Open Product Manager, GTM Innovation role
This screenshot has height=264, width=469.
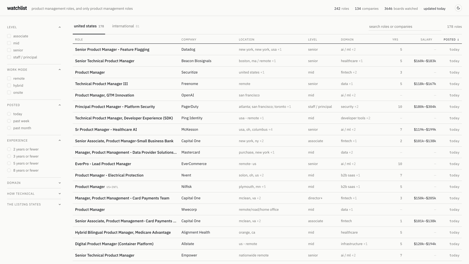pyautogui.click(x=104, y=95)
